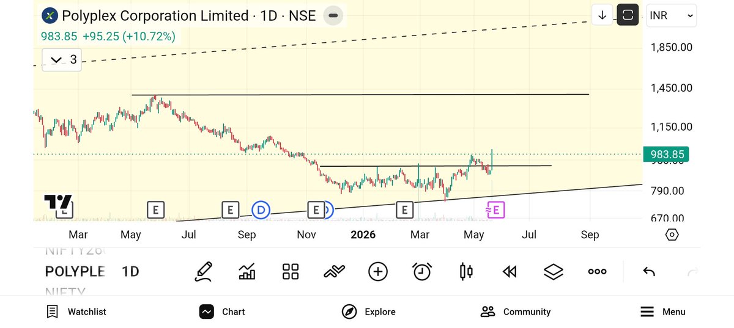Open the POLYPLE symbol search
This screenshot has height=328, width=734.
[75, 272]
